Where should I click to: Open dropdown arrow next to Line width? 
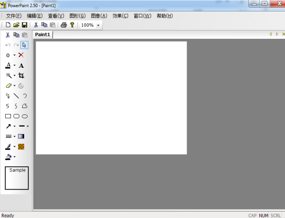(28, 126)
